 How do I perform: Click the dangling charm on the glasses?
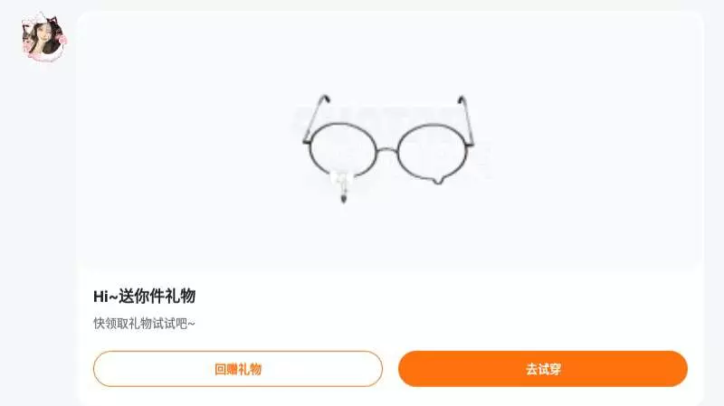[342, 186]
